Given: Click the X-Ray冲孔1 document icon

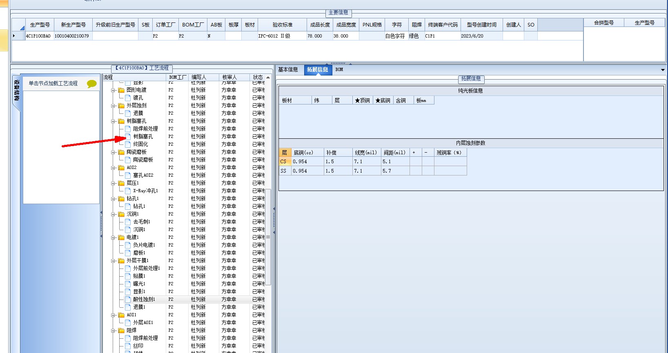Looking at the screenshot, I should [x=128, y=191].
